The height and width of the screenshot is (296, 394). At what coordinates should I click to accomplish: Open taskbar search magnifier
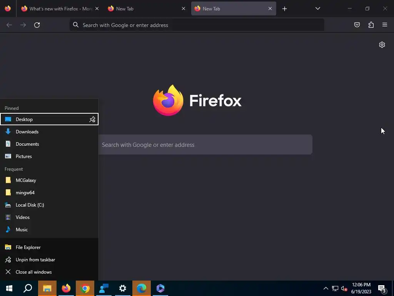coord(28,288)
